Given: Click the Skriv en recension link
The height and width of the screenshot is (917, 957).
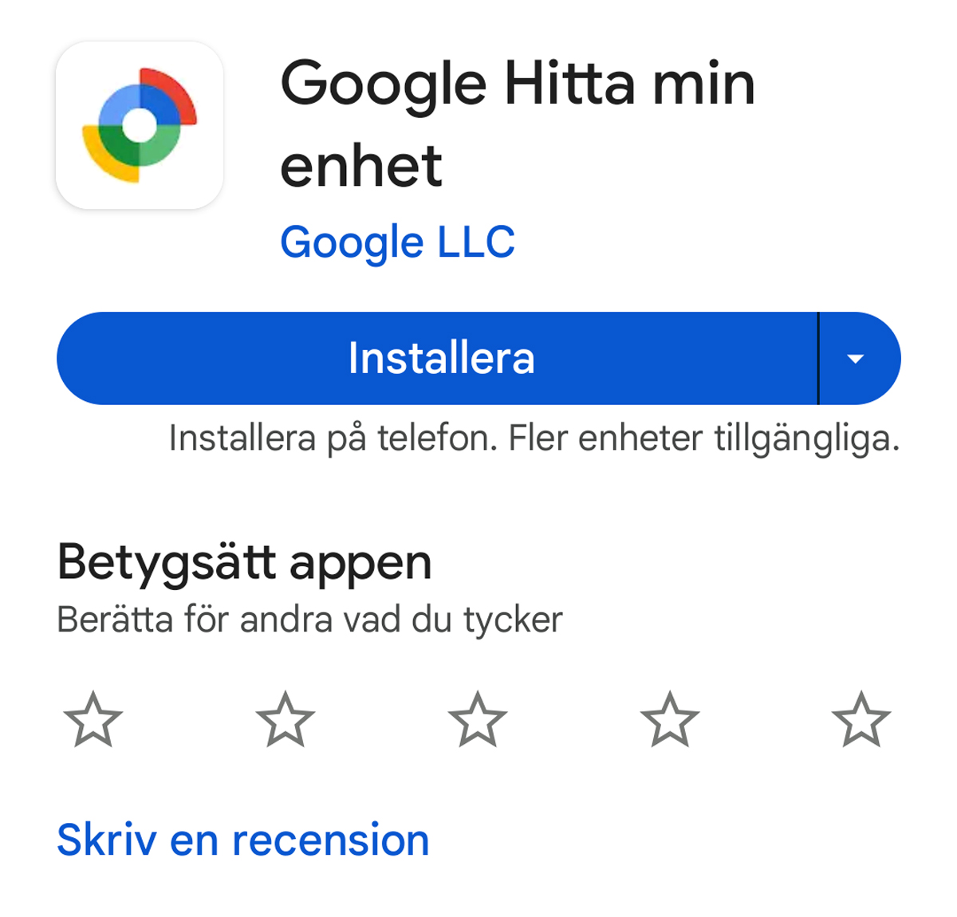Looking at the screenshot, I should pyautogui.click(x=243, y=840).
